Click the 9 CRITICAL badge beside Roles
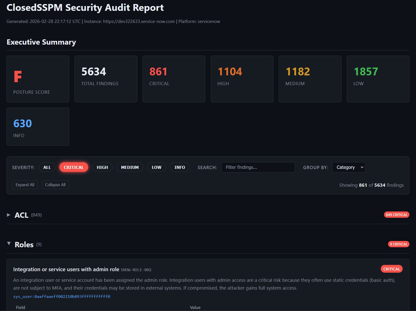The image size is (416, 311). 398,244
